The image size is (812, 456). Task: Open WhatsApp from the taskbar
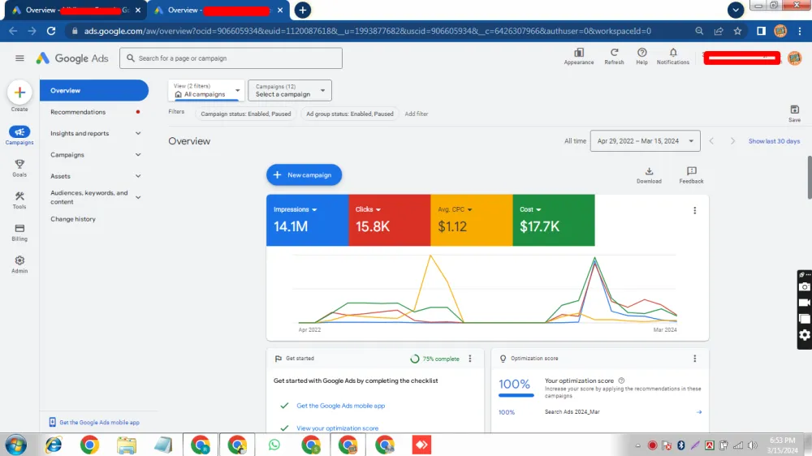pos(274,445)
